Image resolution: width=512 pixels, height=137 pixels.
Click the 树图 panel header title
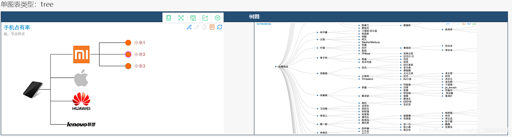click(x=254, y=17)
